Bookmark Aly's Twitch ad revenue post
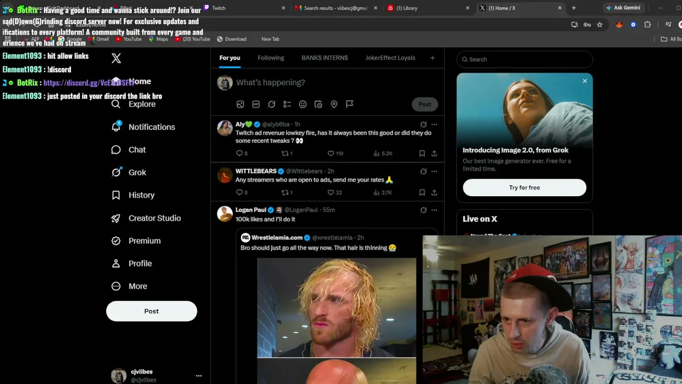The height and width of the screenshot is (384, 682). pyautogui.click(x=422, y=154)
